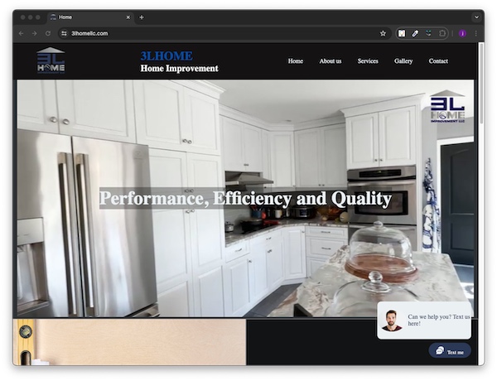This screenshot has width=497, height=381.
Task: Open the Chrome three-dot menu
Action: 475,33
